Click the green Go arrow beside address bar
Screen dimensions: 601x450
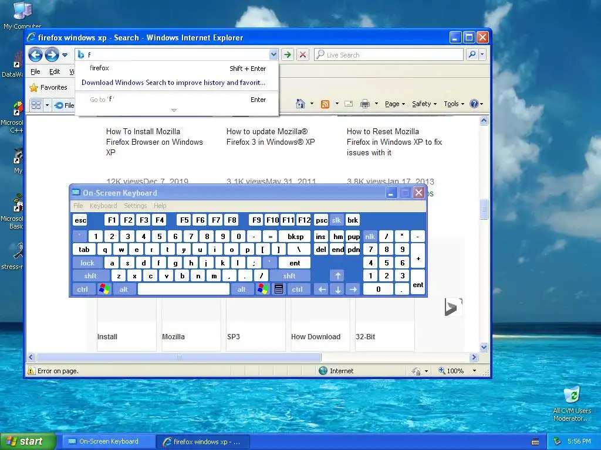287,54
